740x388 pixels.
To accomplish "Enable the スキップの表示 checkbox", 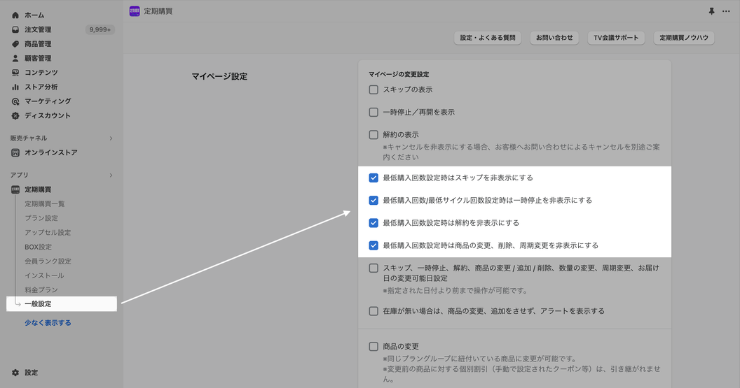I will tap(374, 89).
